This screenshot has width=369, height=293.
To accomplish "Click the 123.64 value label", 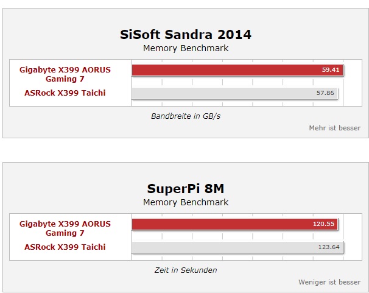I will click(x=329, y=247).
